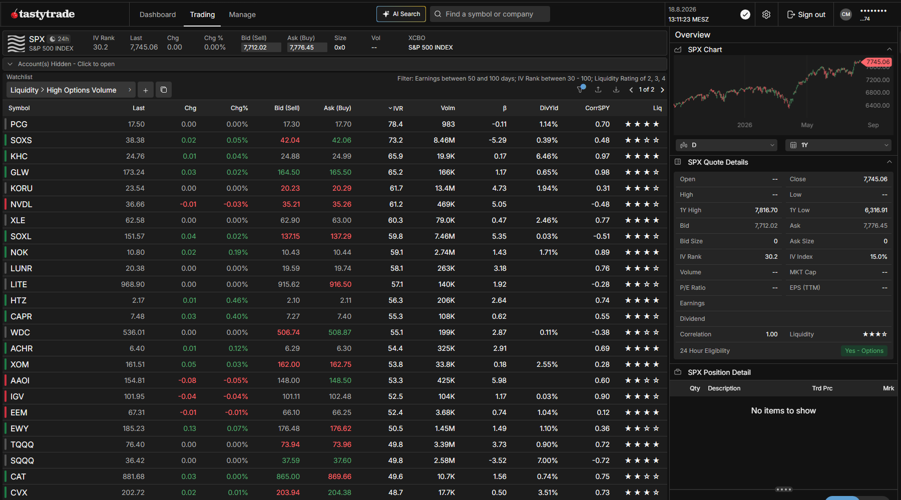Image resolution: width=901 pixels, height=500 pixels.
Task: Click the KHC symbol
Action: tap(19, 156)
